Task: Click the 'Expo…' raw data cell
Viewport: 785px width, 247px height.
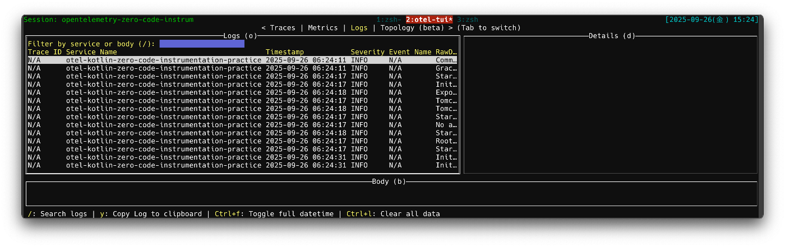Action: [x=446, y=92]
